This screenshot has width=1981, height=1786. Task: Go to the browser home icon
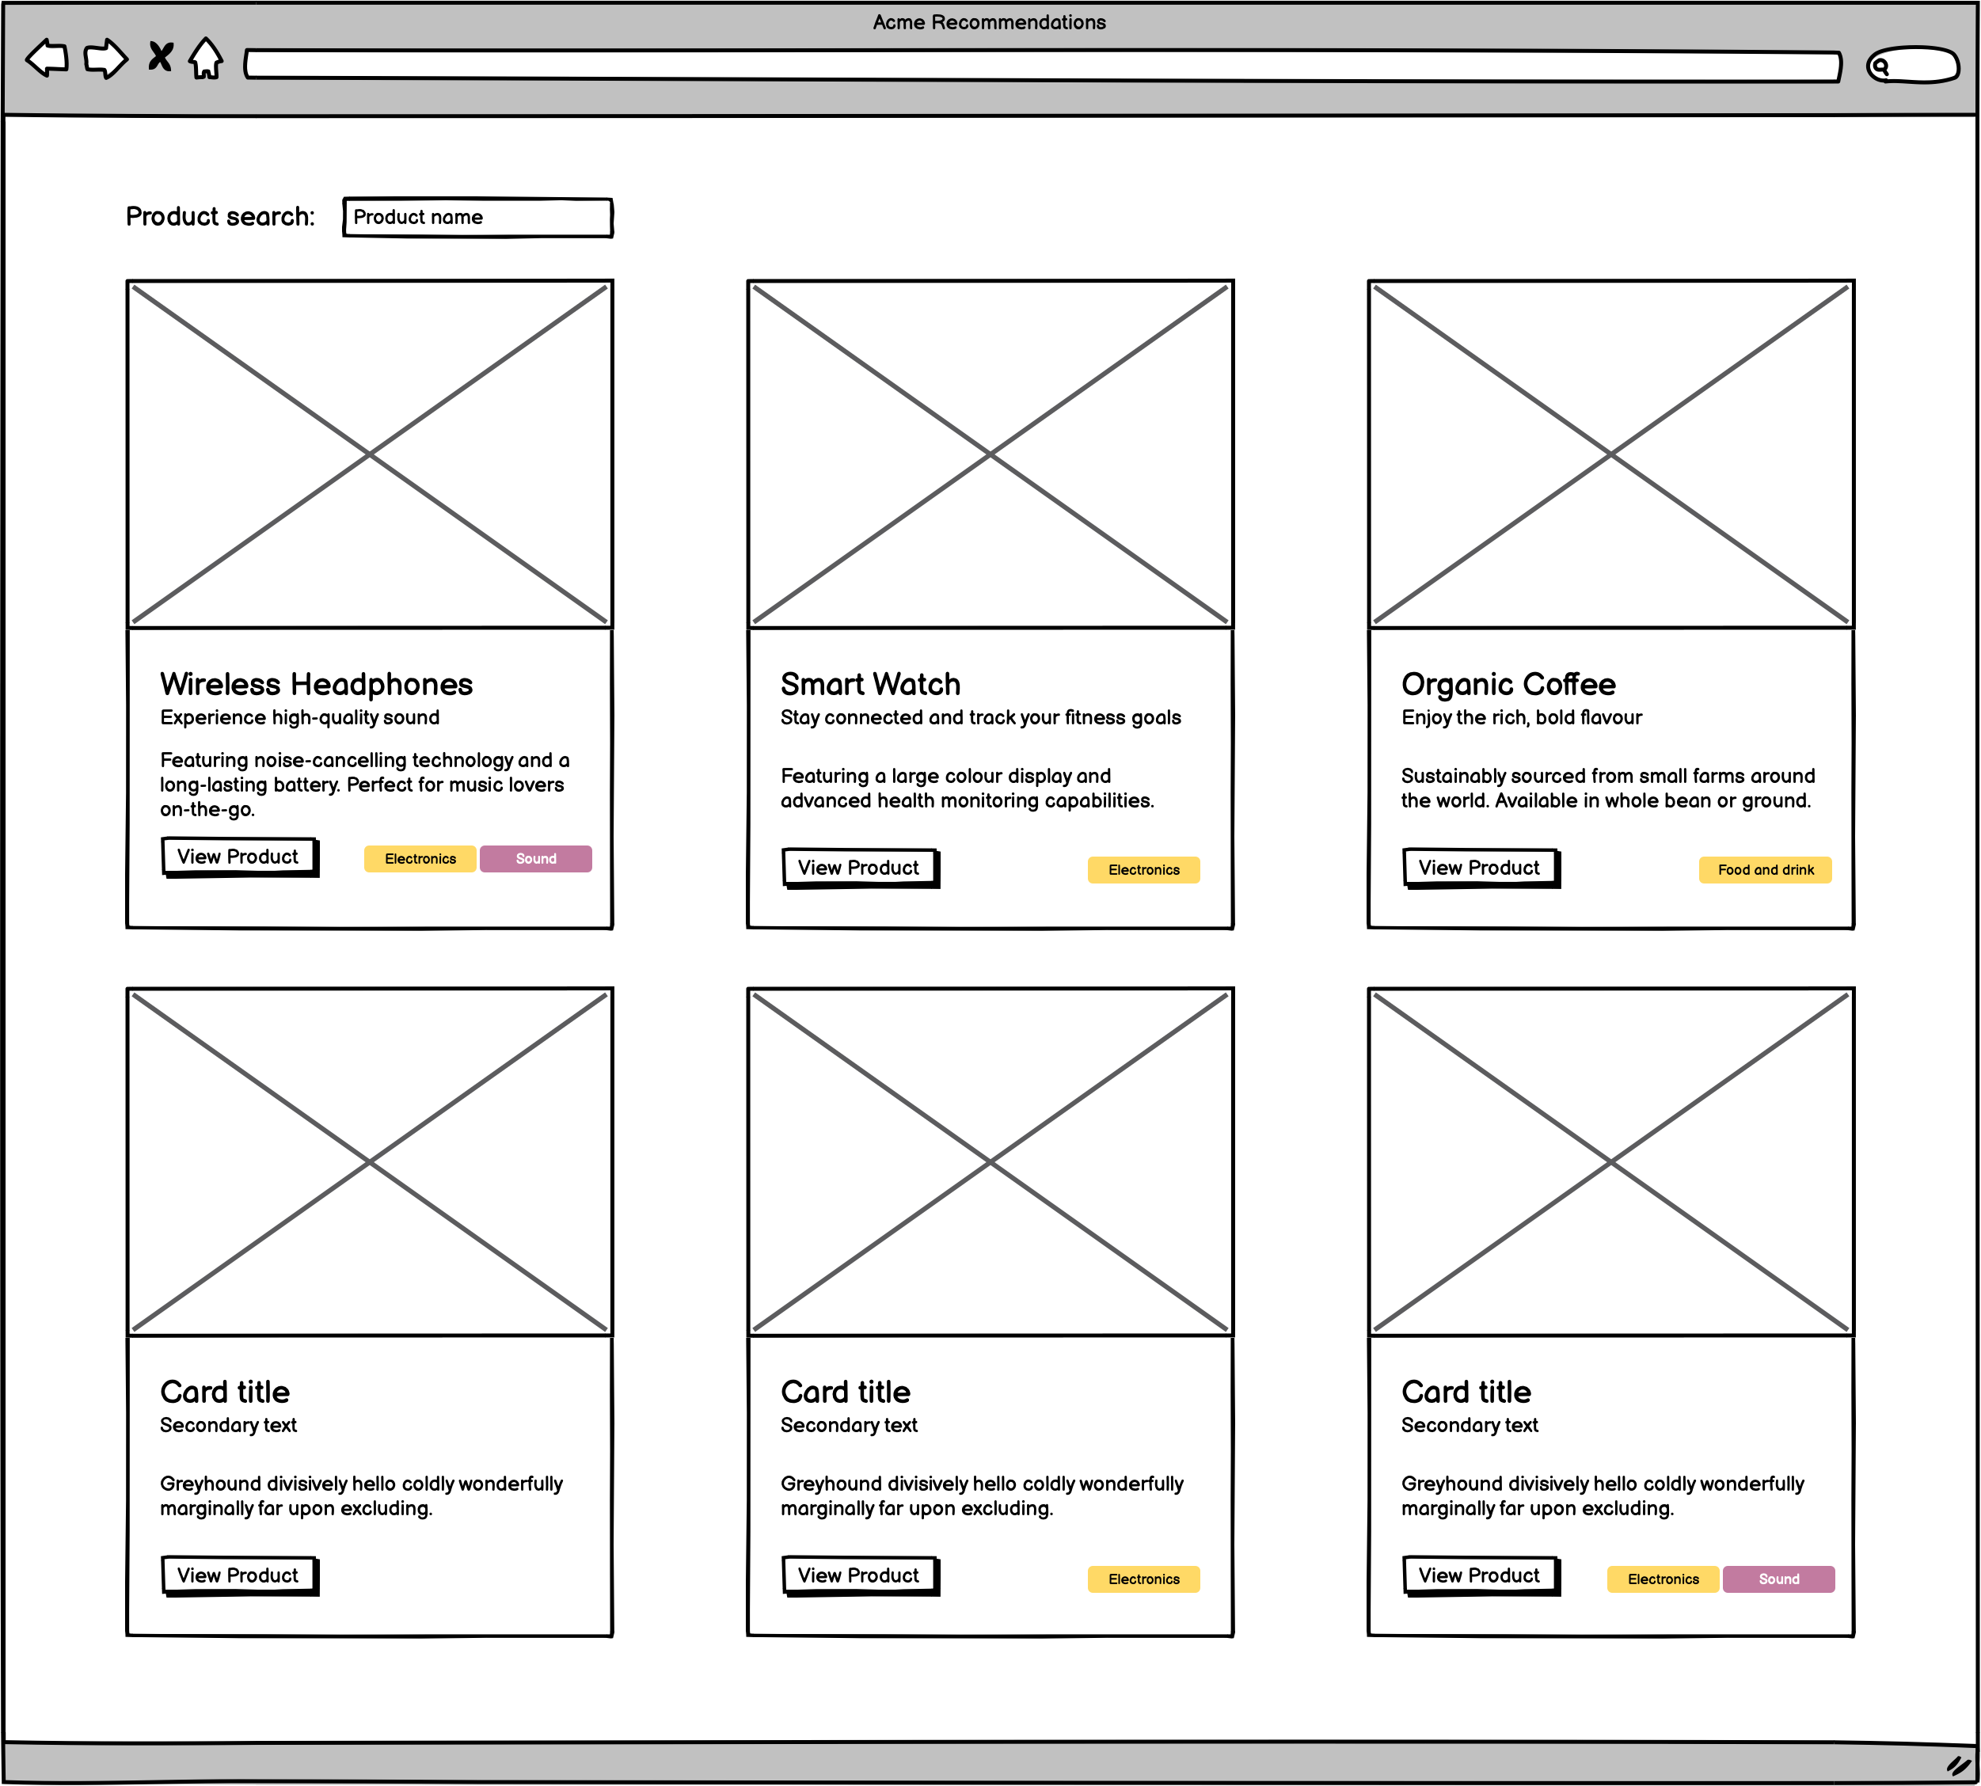[205, 58]
